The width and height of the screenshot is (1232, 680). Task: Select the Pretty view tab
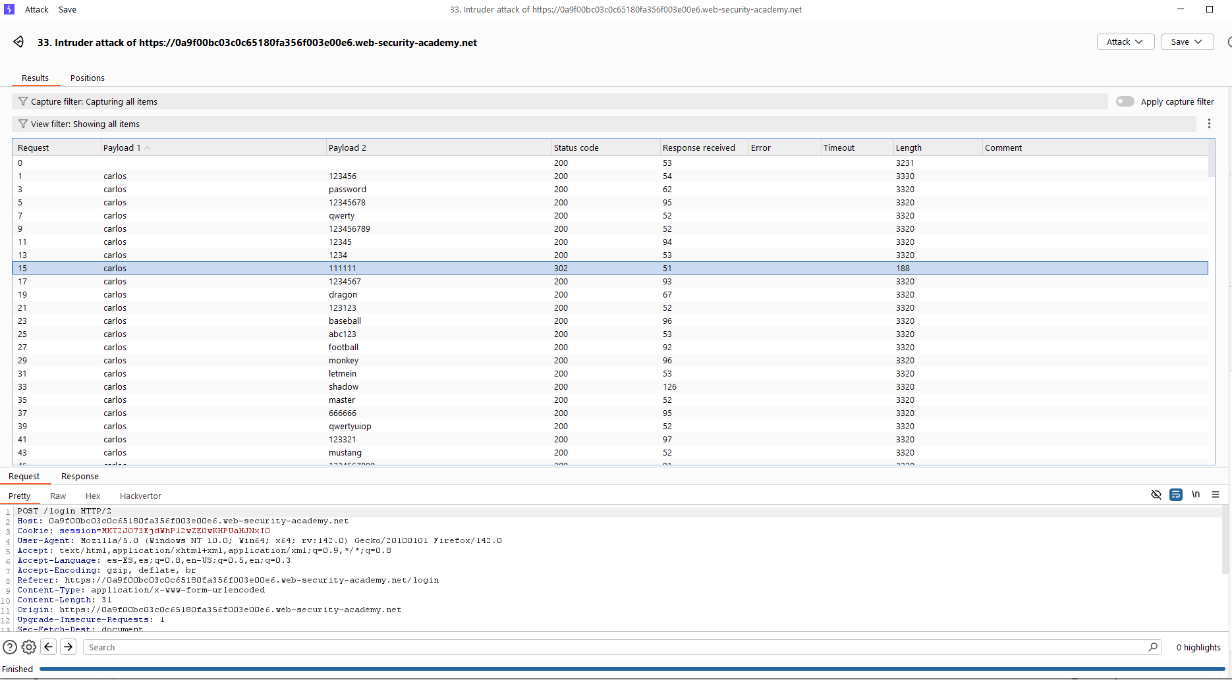[x=20, y=496]
